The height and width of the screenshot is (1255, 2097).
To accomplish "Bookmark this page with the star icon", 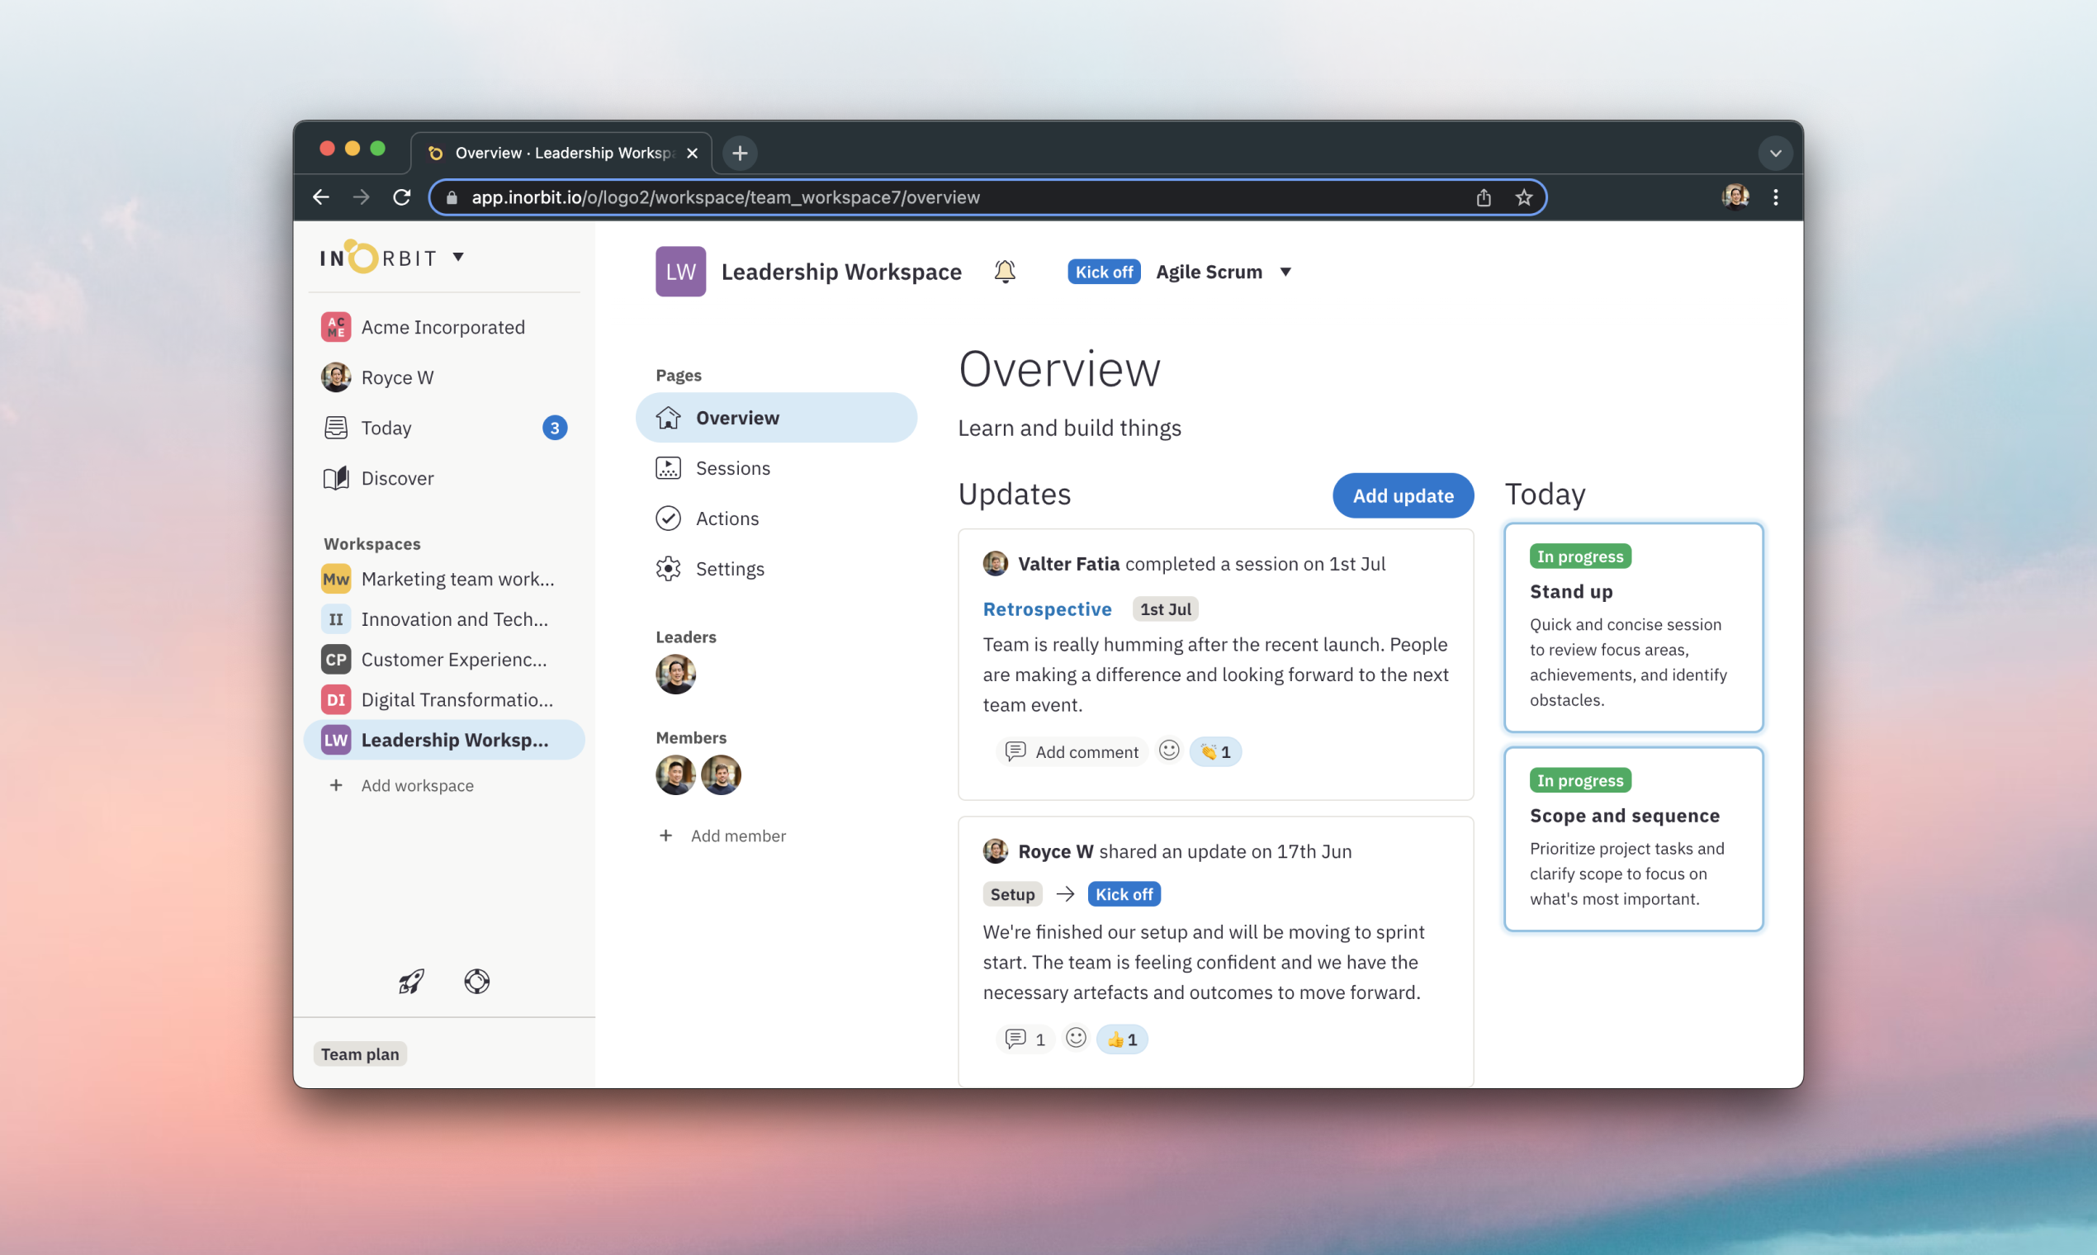I will click(1524, 197).
